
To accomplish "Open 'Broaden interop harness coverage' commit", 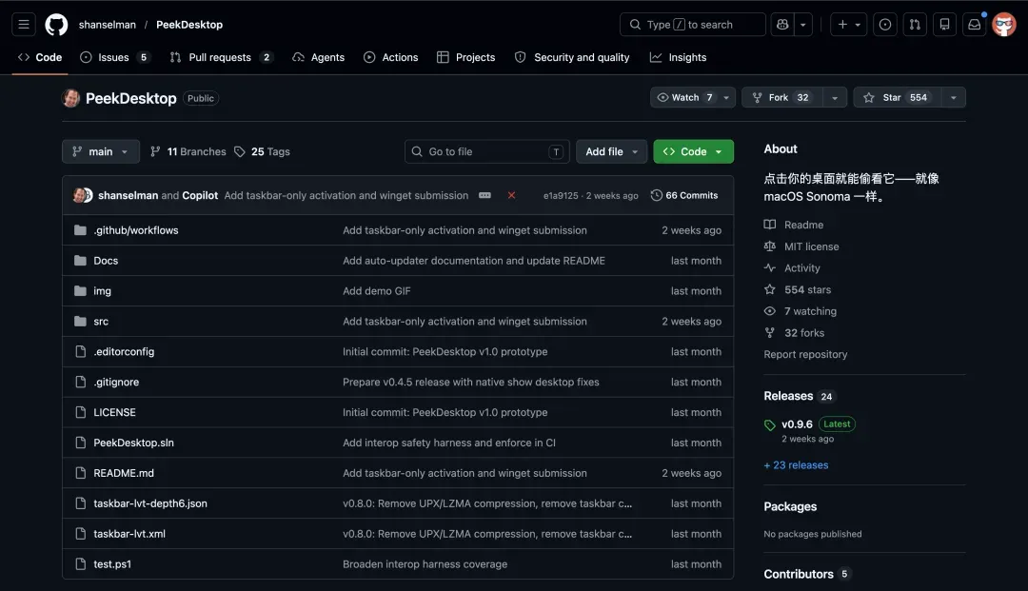I will tap(425, 563).
